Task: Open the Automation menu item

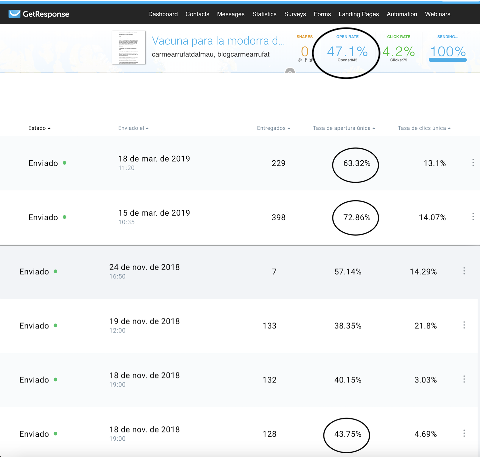Action: click(402, 14)
